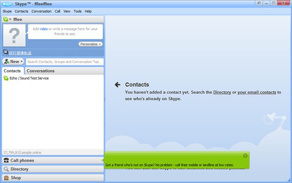Open the Skype menu
The image size is (292, 183).
(7, 11)
